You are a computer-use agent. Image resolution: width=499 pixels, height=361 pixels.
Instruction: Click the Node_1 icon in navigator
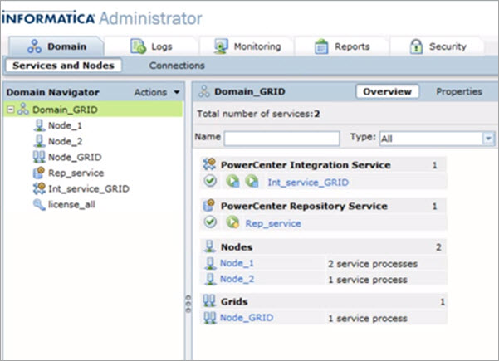39,125
